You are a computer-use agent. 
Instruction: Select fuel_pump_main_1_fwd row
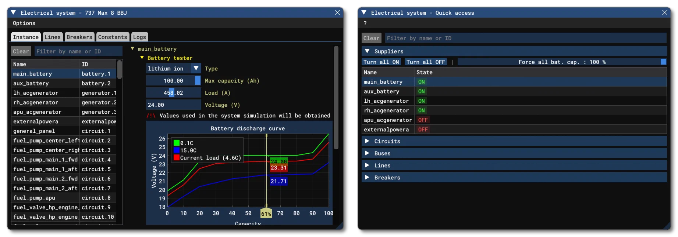[64, 160]
